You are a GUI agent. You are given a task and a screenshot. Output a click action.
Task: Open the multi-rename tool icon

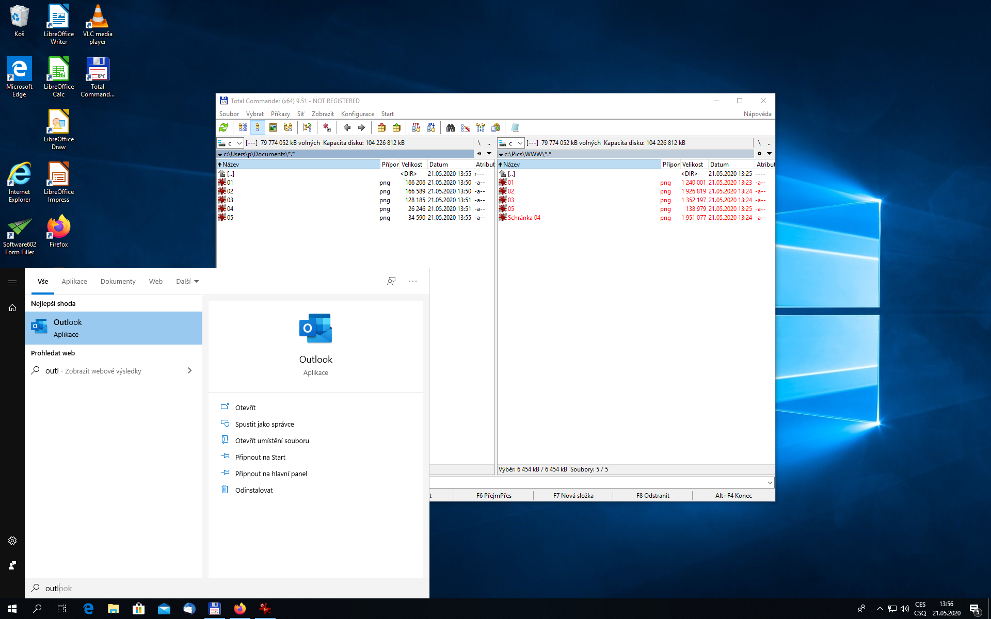click(x=466, y=127)
